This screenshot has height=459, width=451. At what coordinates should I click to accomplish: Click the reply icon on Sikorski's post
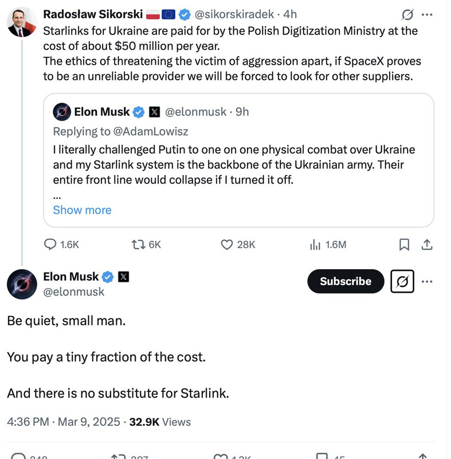(51, 244)
